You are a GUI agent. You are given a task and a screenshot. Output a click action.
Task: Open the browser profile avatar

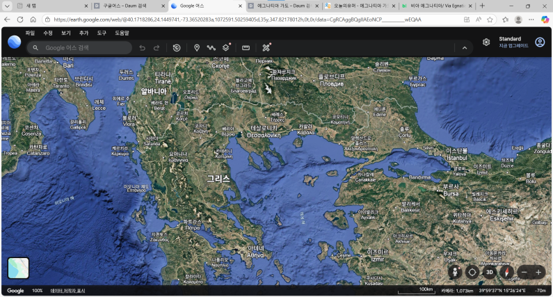pos(518,19)
